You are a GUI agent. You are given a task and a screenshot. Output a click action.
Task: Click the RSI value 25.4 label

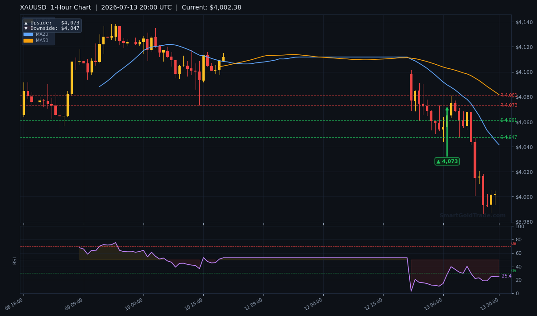pos(507,276)
